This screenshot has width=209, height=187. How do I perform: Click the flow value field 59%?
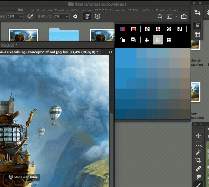pyautogui.click(x=13, y=17)
